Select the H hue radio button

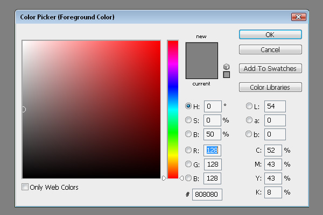pos(188,106)
